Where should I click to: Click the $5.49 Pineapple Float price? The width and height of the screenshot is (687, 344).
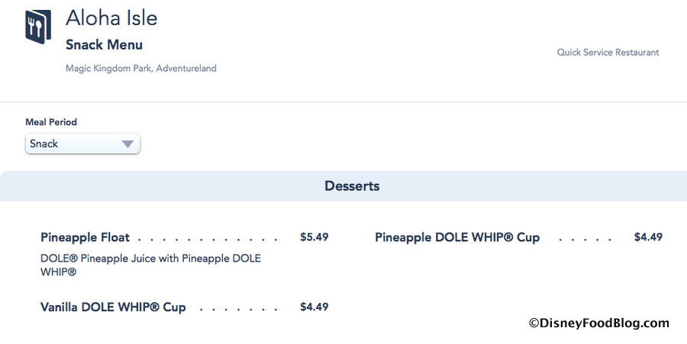[314, 237]
